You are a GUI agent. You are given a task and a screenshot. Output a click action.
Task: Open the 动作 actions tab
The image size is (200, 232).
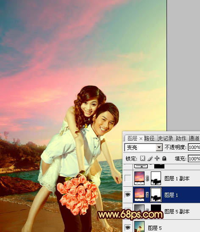(x=181, y=138)
